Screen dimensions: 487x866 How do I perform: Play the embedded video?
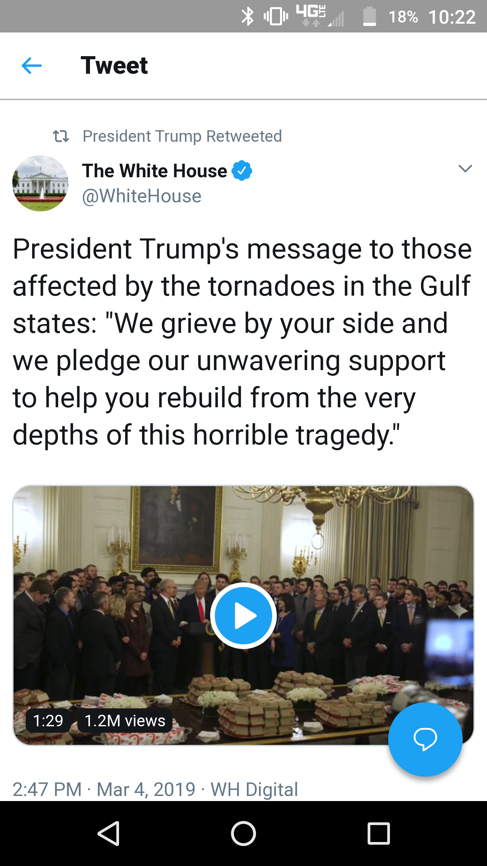243,615
